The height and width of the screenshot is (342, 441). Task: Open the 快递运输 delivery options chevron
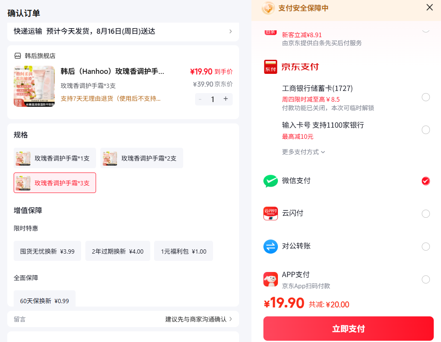[x=231, y=31]
